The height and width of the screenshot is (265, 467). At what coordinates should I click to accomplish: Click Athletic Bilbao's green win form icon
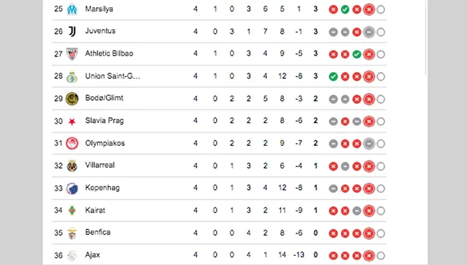(357, 54)
